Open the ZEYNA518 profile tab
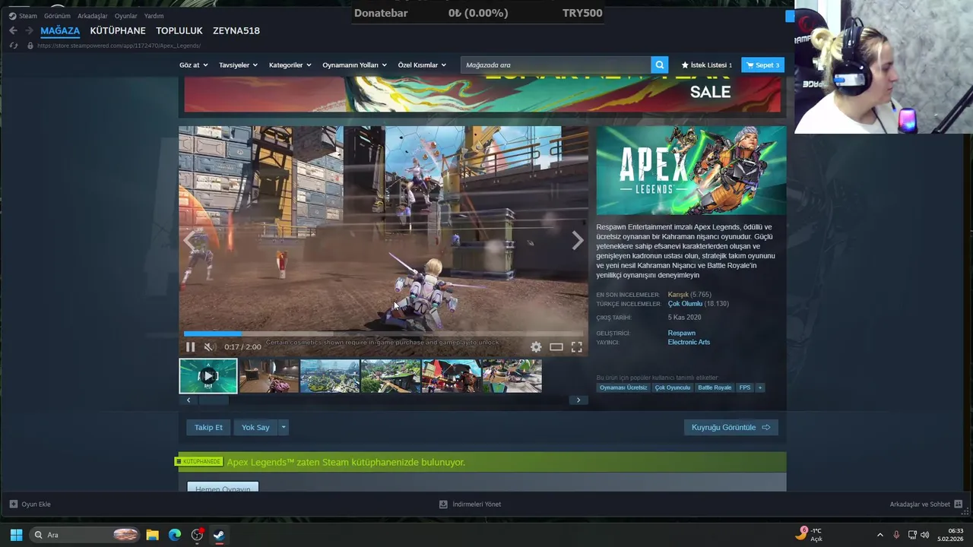973x547 pixels. pyautogui.click(x=236, y=30)
